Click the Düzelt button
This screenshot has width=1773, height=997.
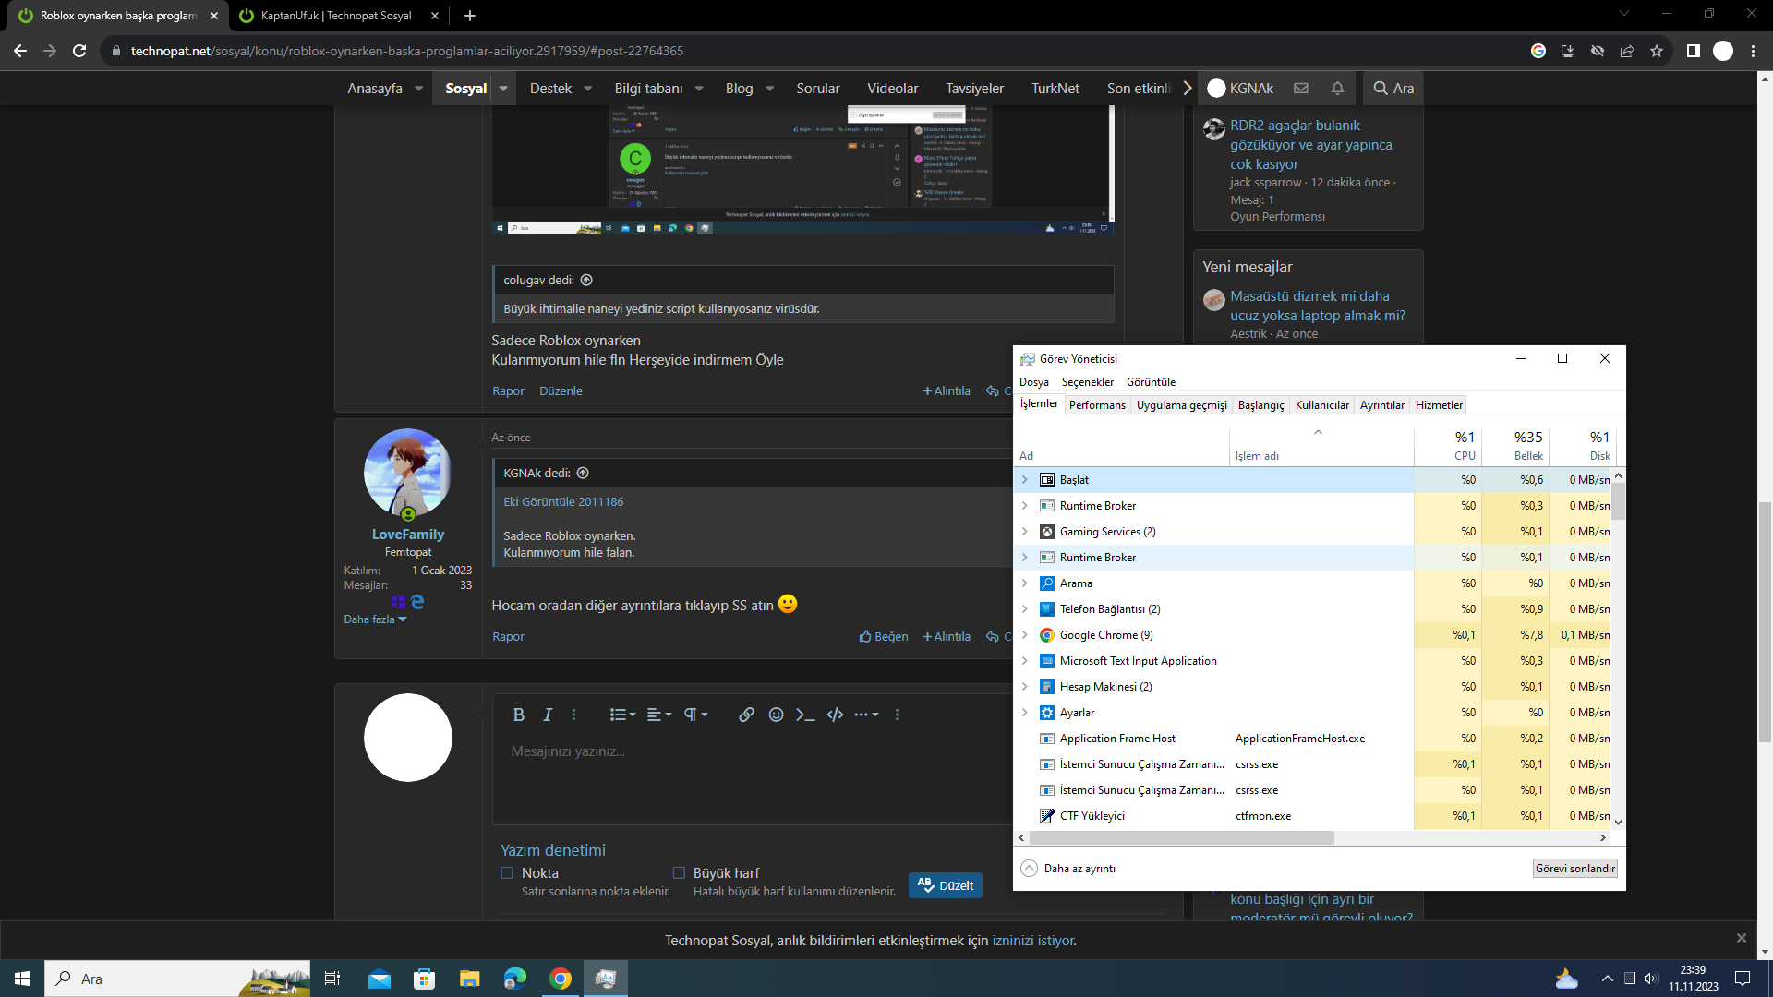[x=946, y=885]
